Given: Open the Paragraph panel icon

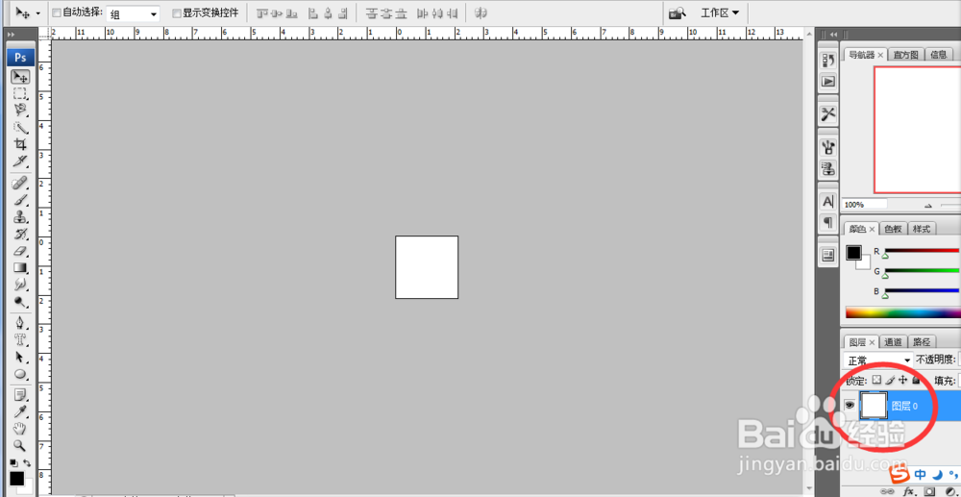Looking at the screenshot, I should (x=828, y=221).
